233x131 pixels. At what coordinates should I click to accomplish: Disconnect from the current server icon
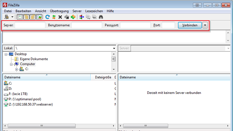click(x=67, y=17)
